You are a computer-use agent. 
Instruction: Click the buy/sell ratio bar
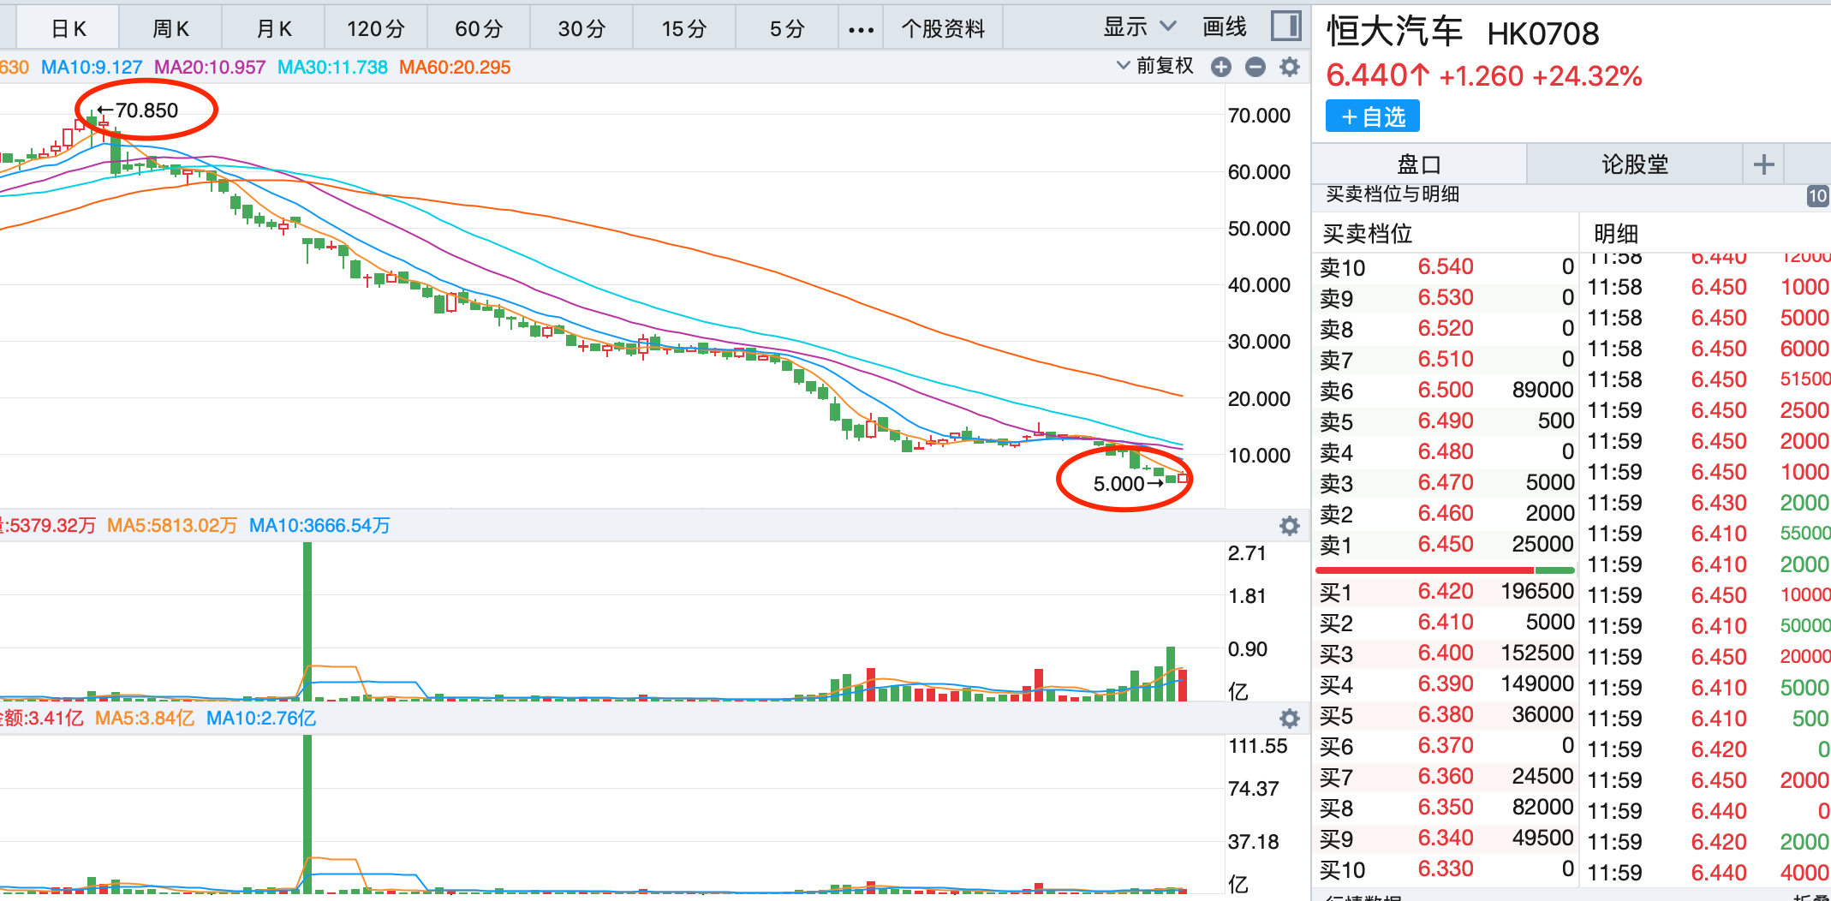tap(1445, 570)
